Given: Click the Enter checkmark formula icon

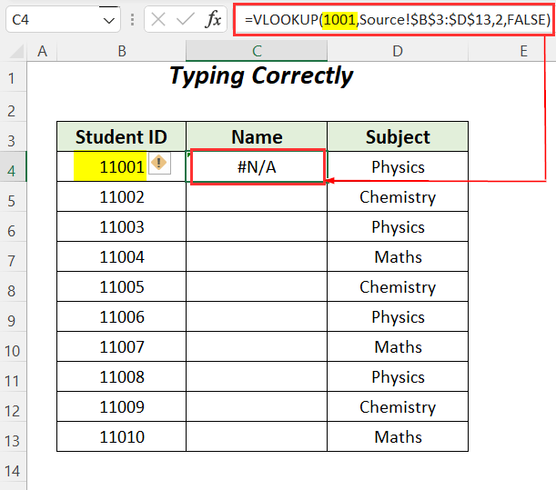Looking at the screenshot, I should pyautogui.click(x=186, y=19).
